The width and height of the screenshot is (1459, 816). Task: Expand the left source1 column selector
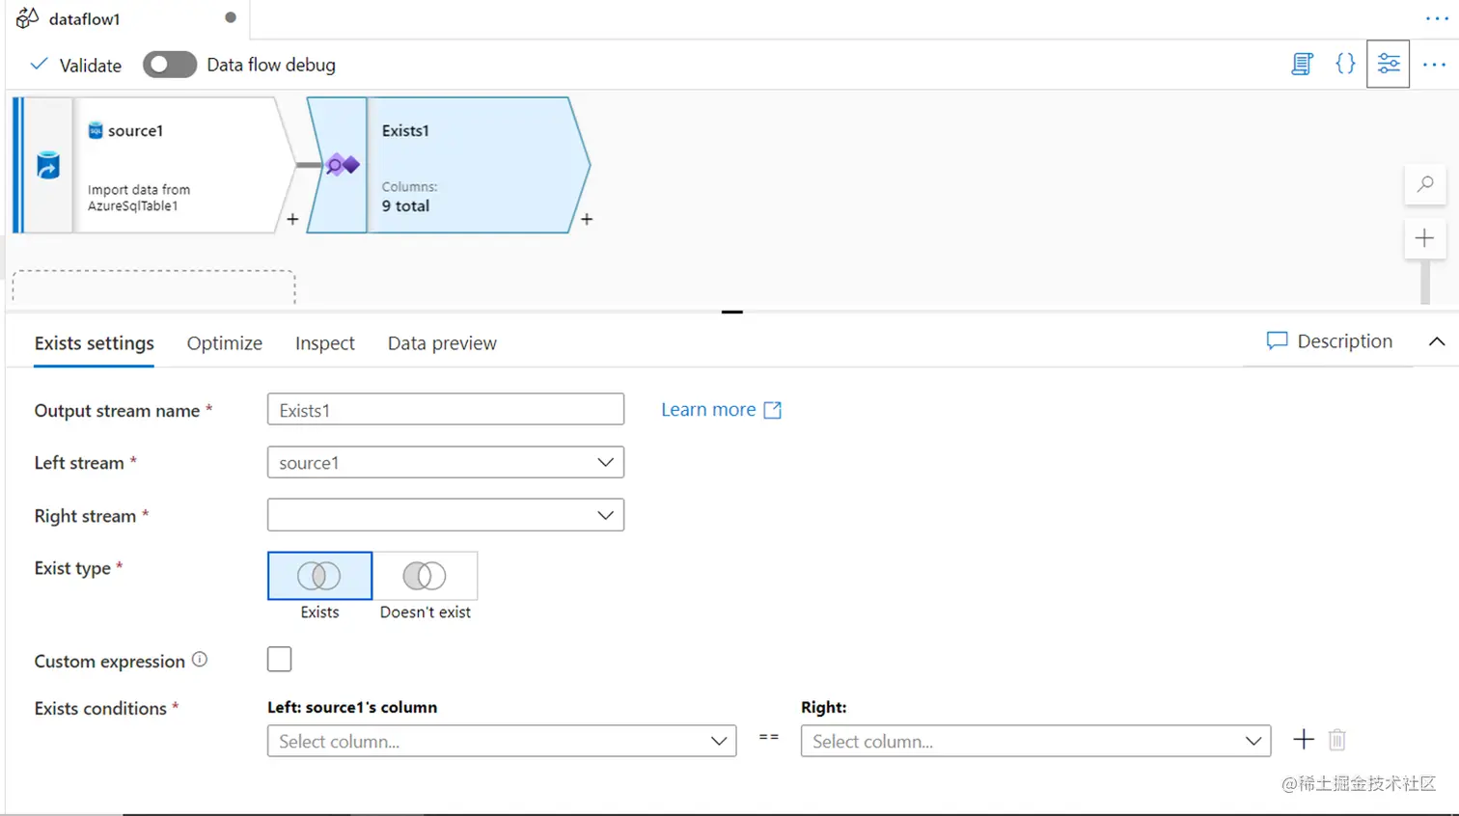tap(501, 741)
